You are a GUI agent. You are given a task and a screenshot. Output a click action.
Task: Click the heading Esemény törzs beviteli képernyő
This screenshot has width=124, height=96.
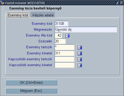tap(35, 8)
